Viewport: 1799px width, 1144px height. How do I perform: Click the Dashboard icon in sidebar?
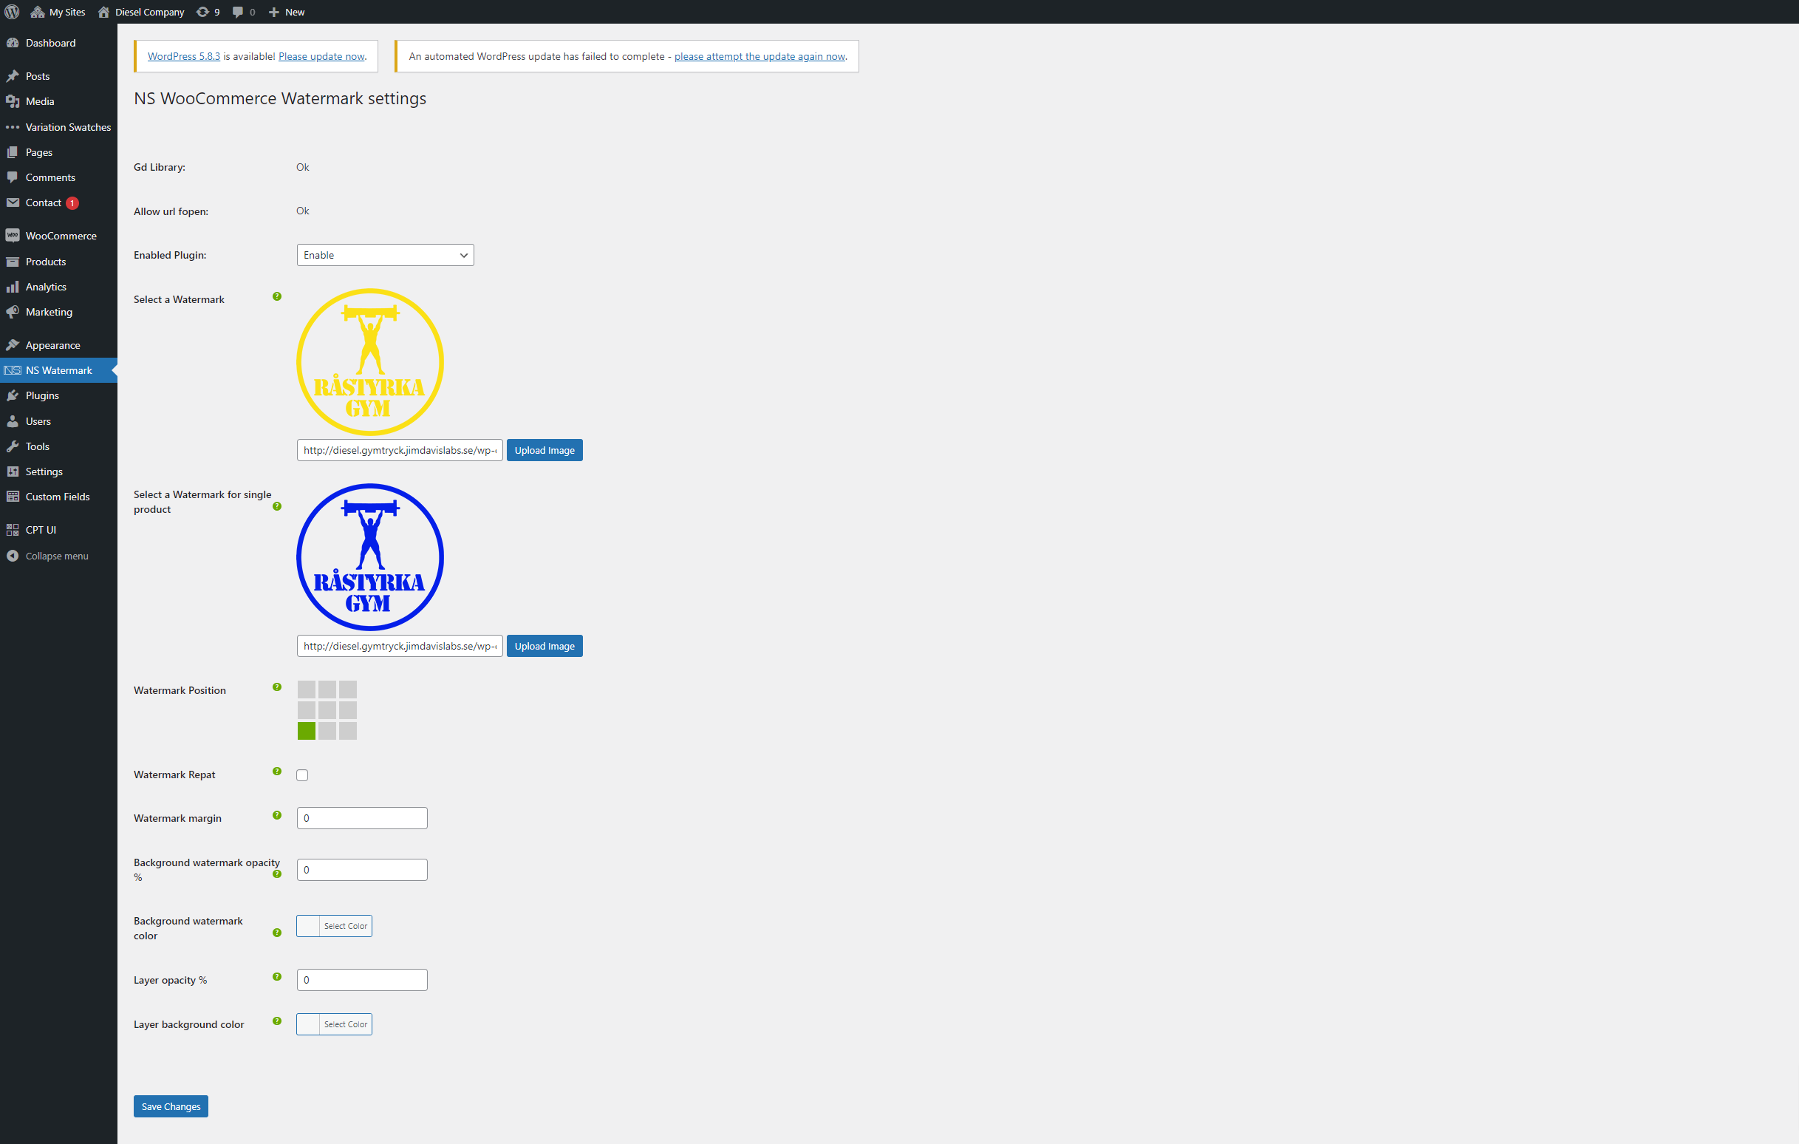coord(13,44)
